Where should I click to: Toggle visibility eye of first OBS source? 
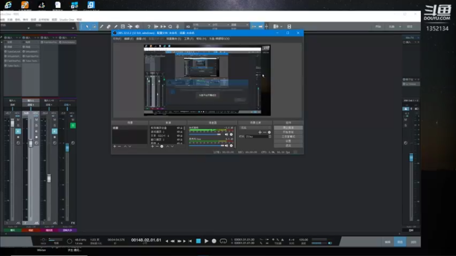point(178,127)
